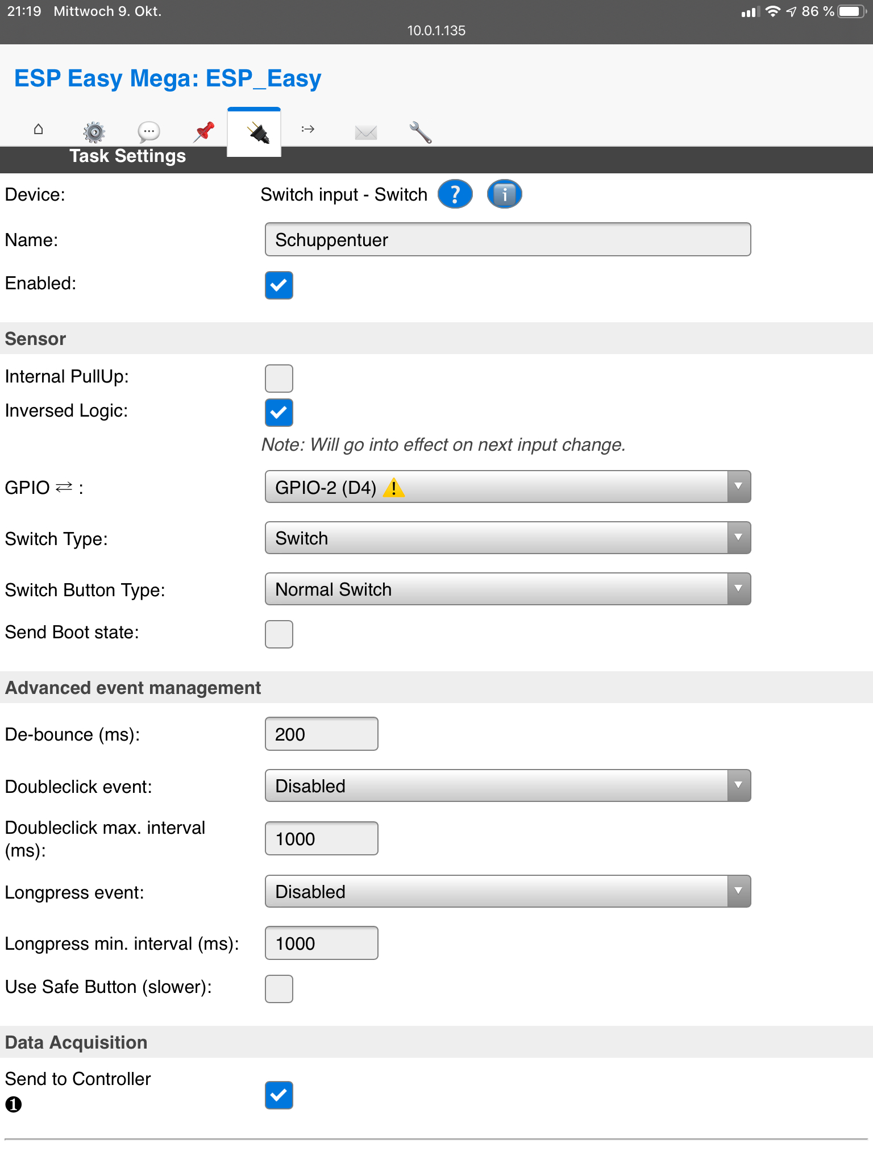Open the Switch Type dropdown
The width and height of the screenshot is (873, 1164).
tap(508, 538)
